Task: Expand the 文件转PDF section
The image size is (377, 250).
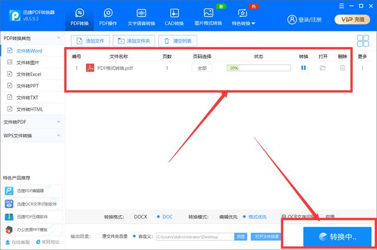Action: tap(33, 122)
